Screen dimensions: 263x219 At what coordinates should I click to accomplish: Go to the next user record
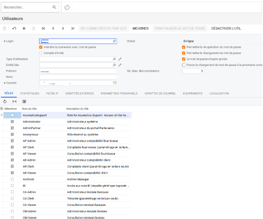point(63,29)
